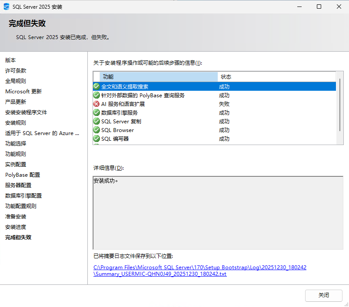Open the Summary log file link
The height and width of the screenshot is (307, 349).
coord(200,271)
